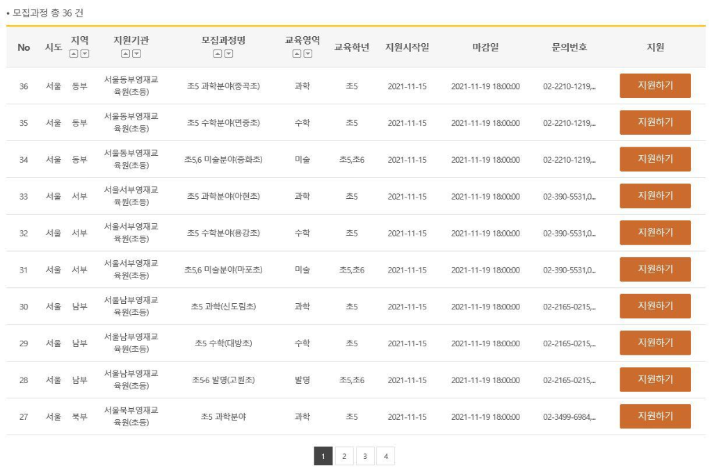Click 미술 education area in row 34

[302, 160]
